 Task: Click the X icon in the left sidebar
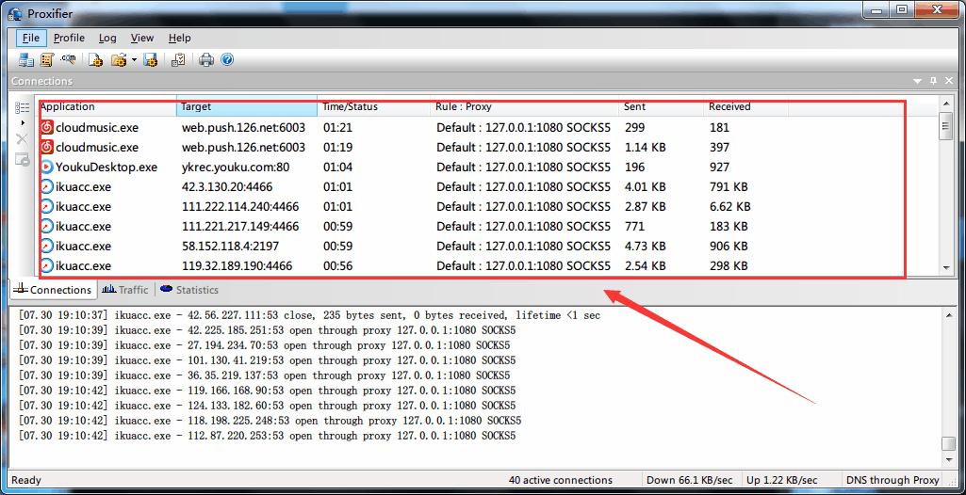[23, 139]
